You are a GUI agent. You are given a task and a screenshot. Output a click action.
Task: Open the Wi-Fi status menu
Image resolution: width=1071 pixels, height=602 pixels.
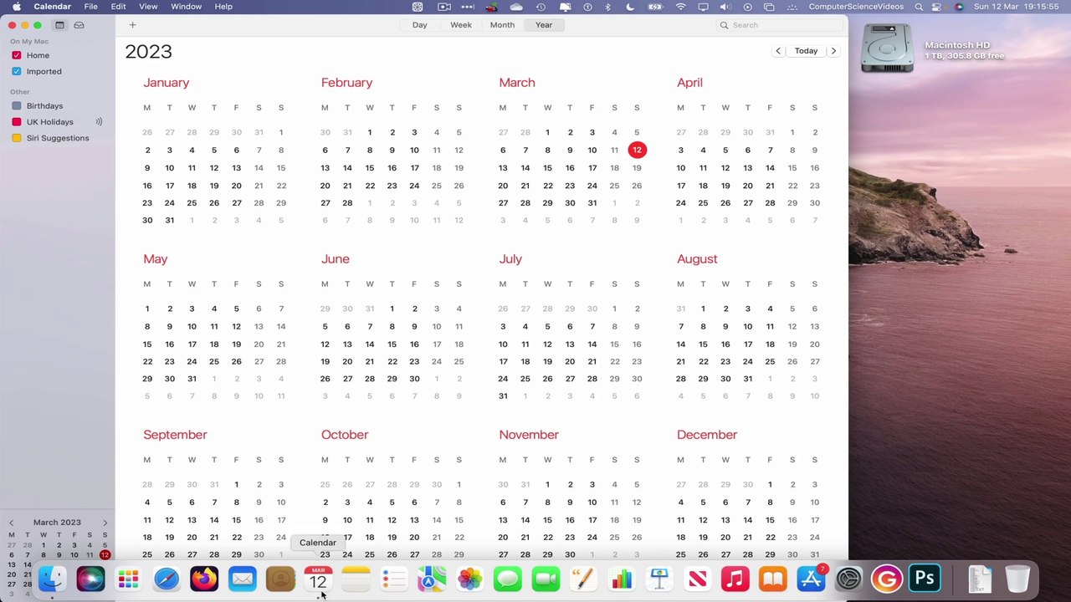tap(681, 7)
